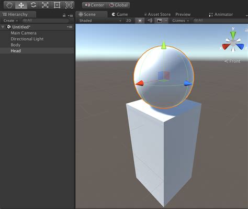
Task: Toggle the Center pivot button
Action: point(94,5)
